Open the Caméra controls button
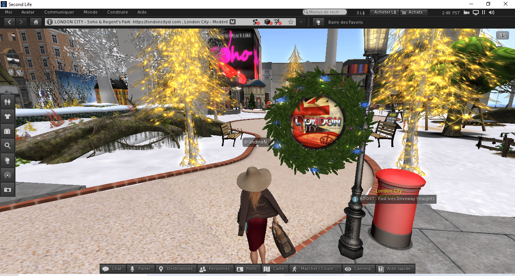 click(359, 268)
